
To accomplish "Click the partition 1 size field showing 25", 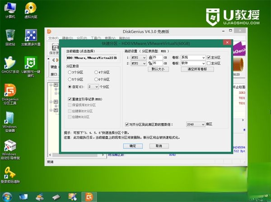I will (158, 57).
